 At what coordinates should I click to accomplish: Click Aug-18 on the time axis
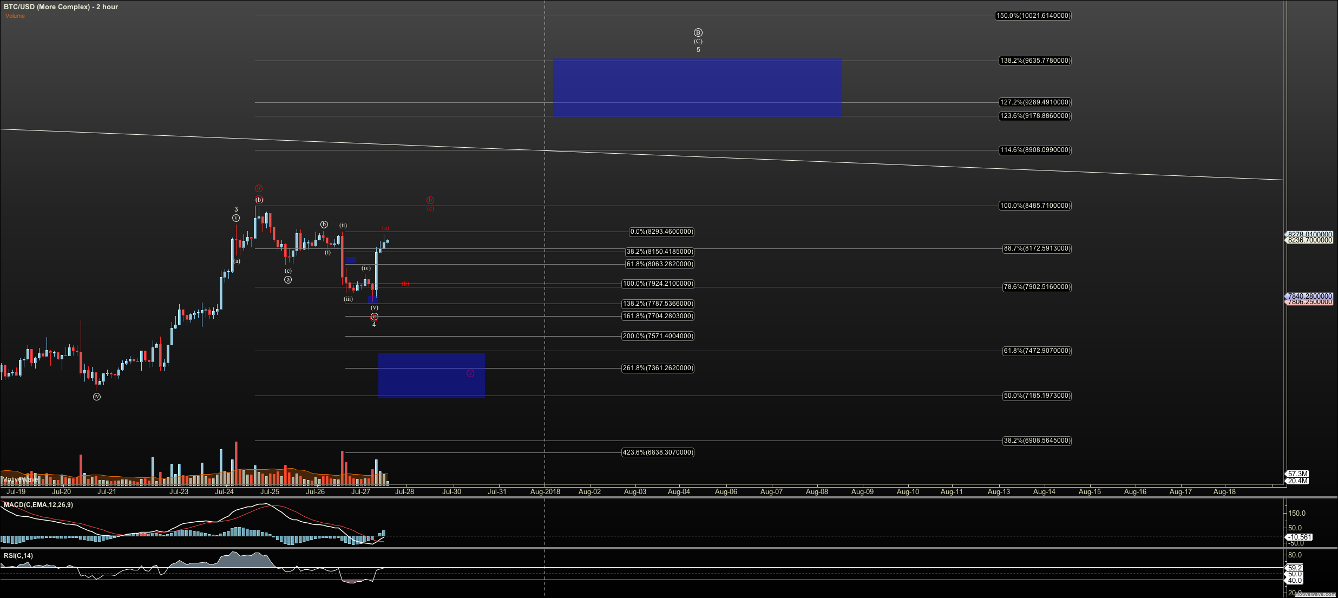pos(1224,492)
